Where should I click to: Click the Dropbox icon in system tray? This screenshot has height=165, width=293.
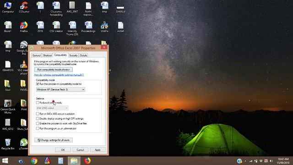pyautogui.click(x=261, y=161)
